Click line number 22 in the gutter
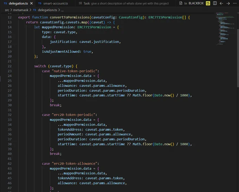Viewport: 239px width, 192px height. tap(9, 66)
